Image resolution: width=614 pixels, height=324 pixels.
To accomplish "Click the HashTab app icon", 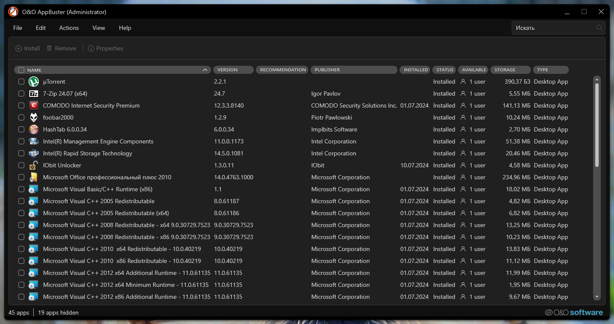I will 34,129.
